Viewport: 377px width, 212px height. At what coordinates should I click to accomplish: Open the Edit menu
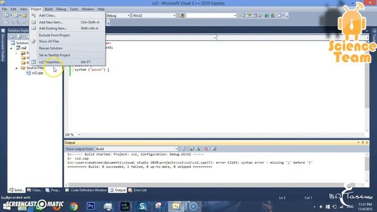point(14,9)
